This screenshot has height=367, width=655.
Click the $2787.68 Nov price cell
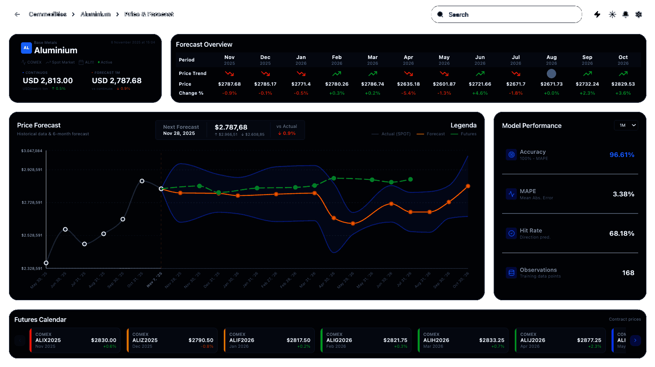click(230, 84)
